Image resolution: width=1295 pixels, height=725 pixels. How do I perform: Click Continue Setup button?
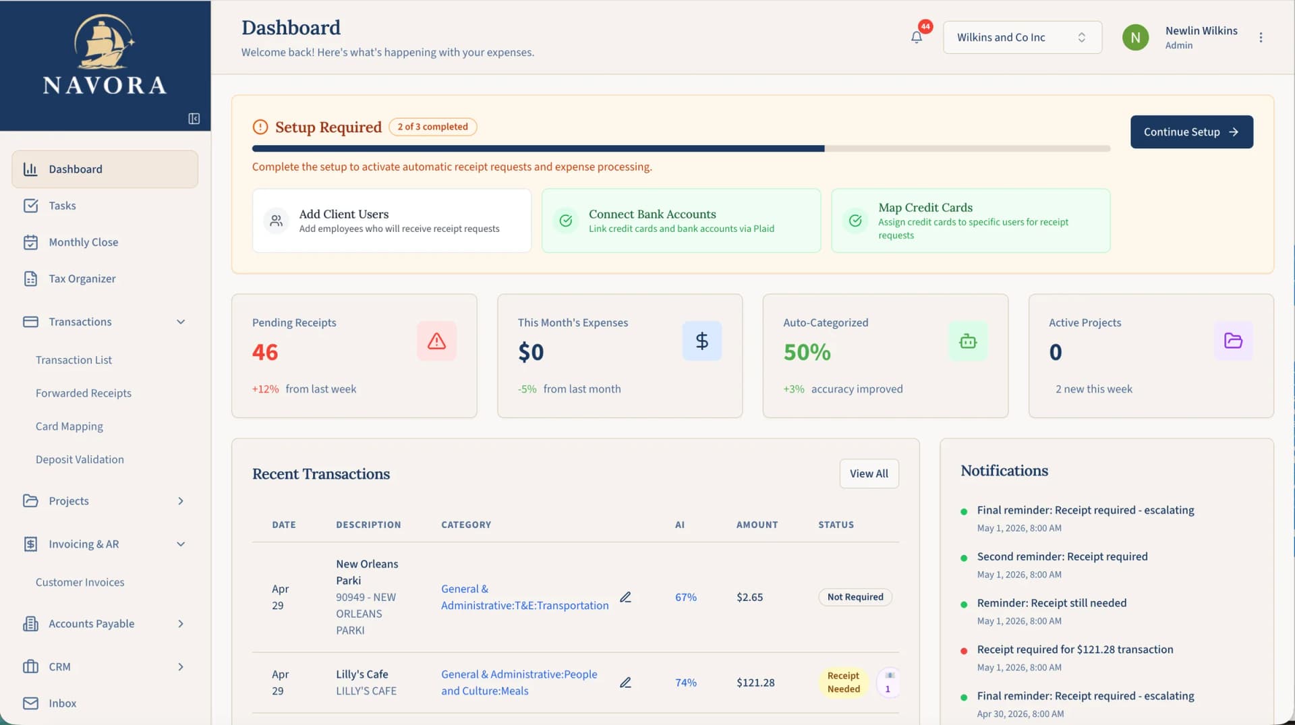[x=1191, y=132]
